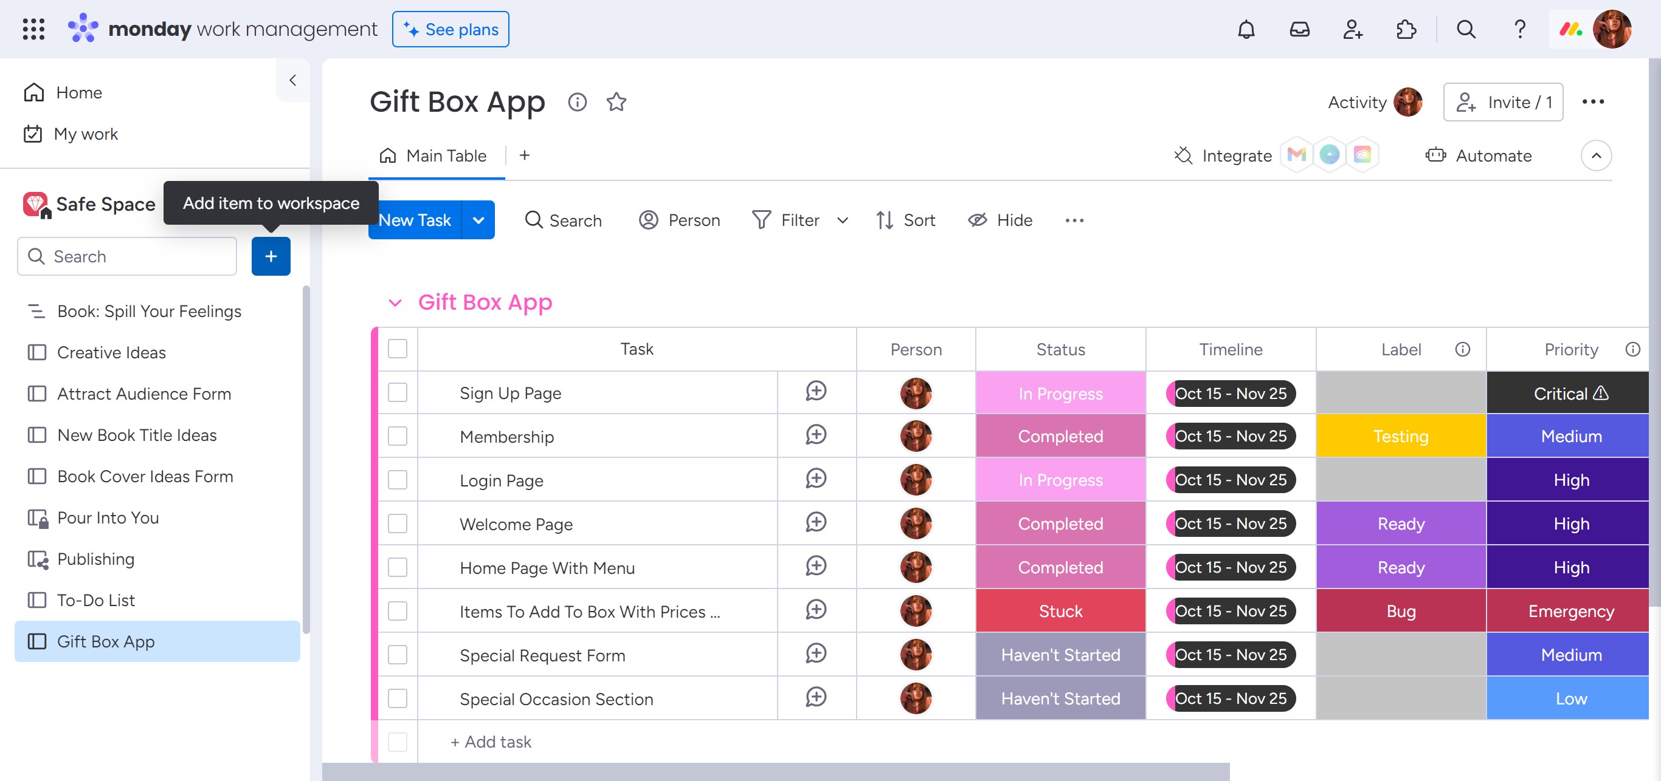Open the notifications bell

(x=1246, y=30)
